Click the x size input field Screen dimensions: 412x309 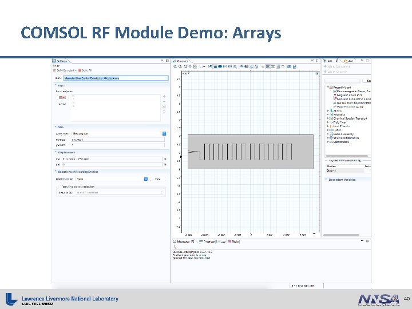[118, 140]
